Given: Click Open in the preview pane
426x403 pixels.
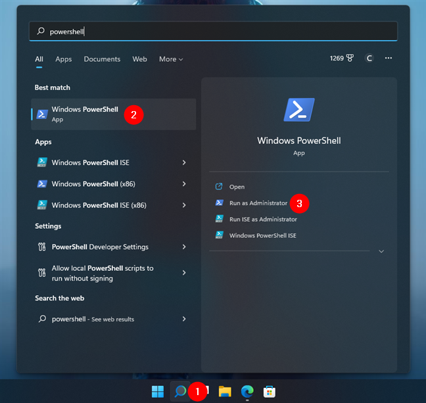Looking at the screenshot, I should tap(237, 187).
